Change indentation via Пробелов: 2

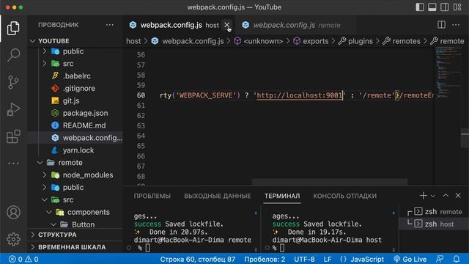click(265, 259)
